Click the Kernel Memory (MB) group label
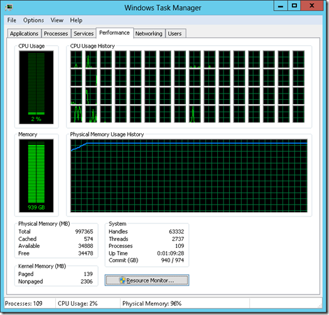 [42, 266]
